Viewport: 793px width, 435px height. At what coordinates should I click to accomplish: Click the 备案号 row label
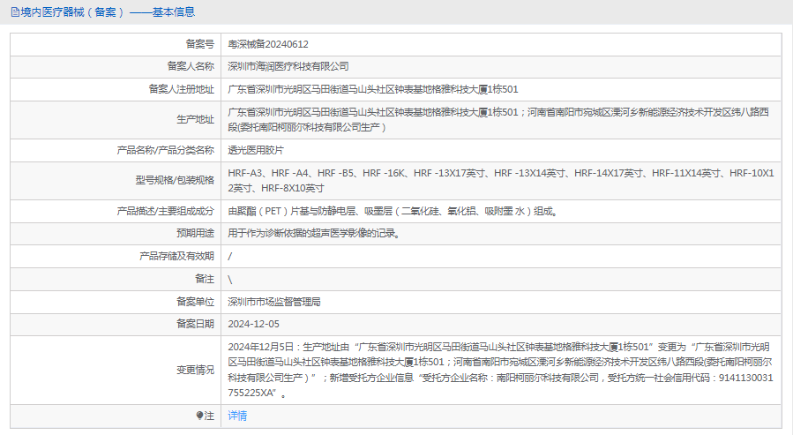(199, 44)
